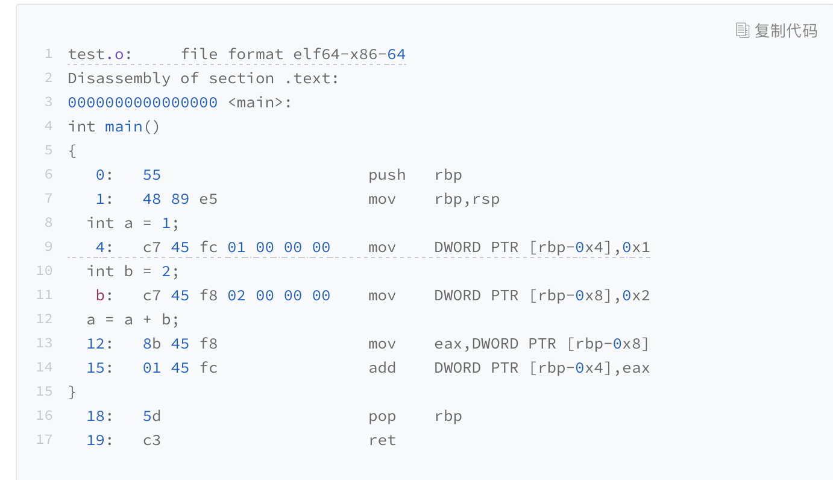Click the copy document icon
This screenshot has height=480, width=833.
tap(743, 30)
